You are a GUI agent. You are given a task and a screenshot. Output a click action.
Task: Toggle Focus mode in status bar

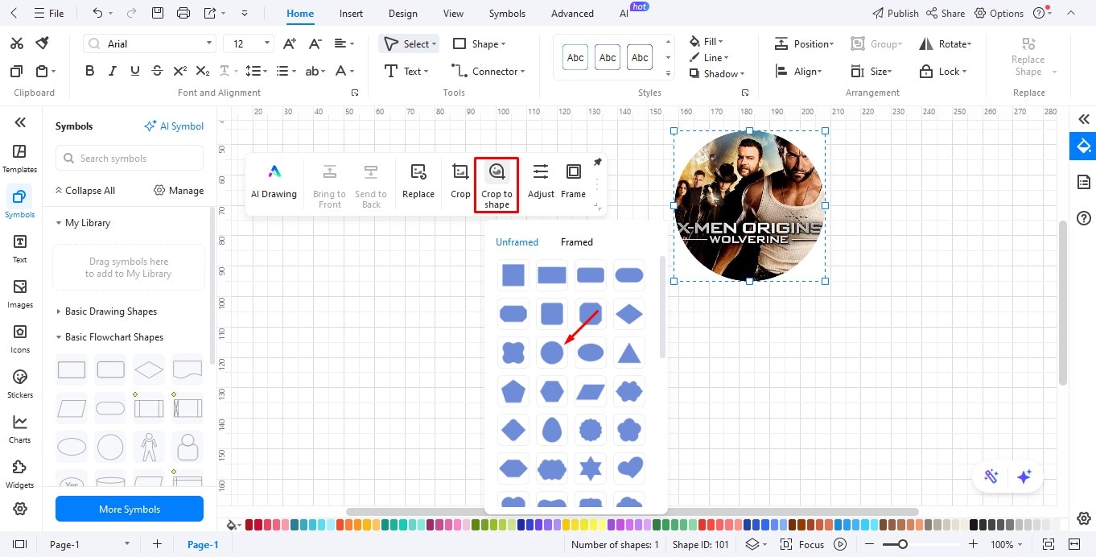(802, 544)
